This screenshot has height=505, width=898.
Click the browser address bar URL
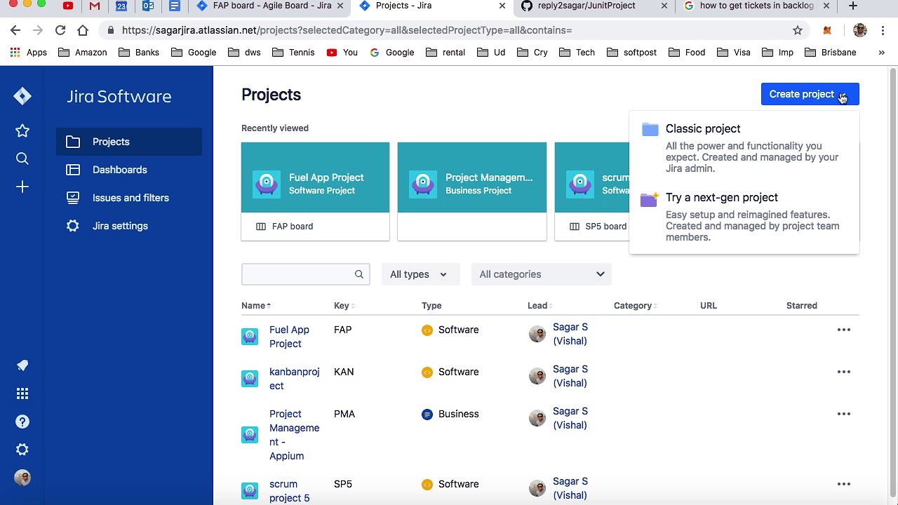[347, 30]
